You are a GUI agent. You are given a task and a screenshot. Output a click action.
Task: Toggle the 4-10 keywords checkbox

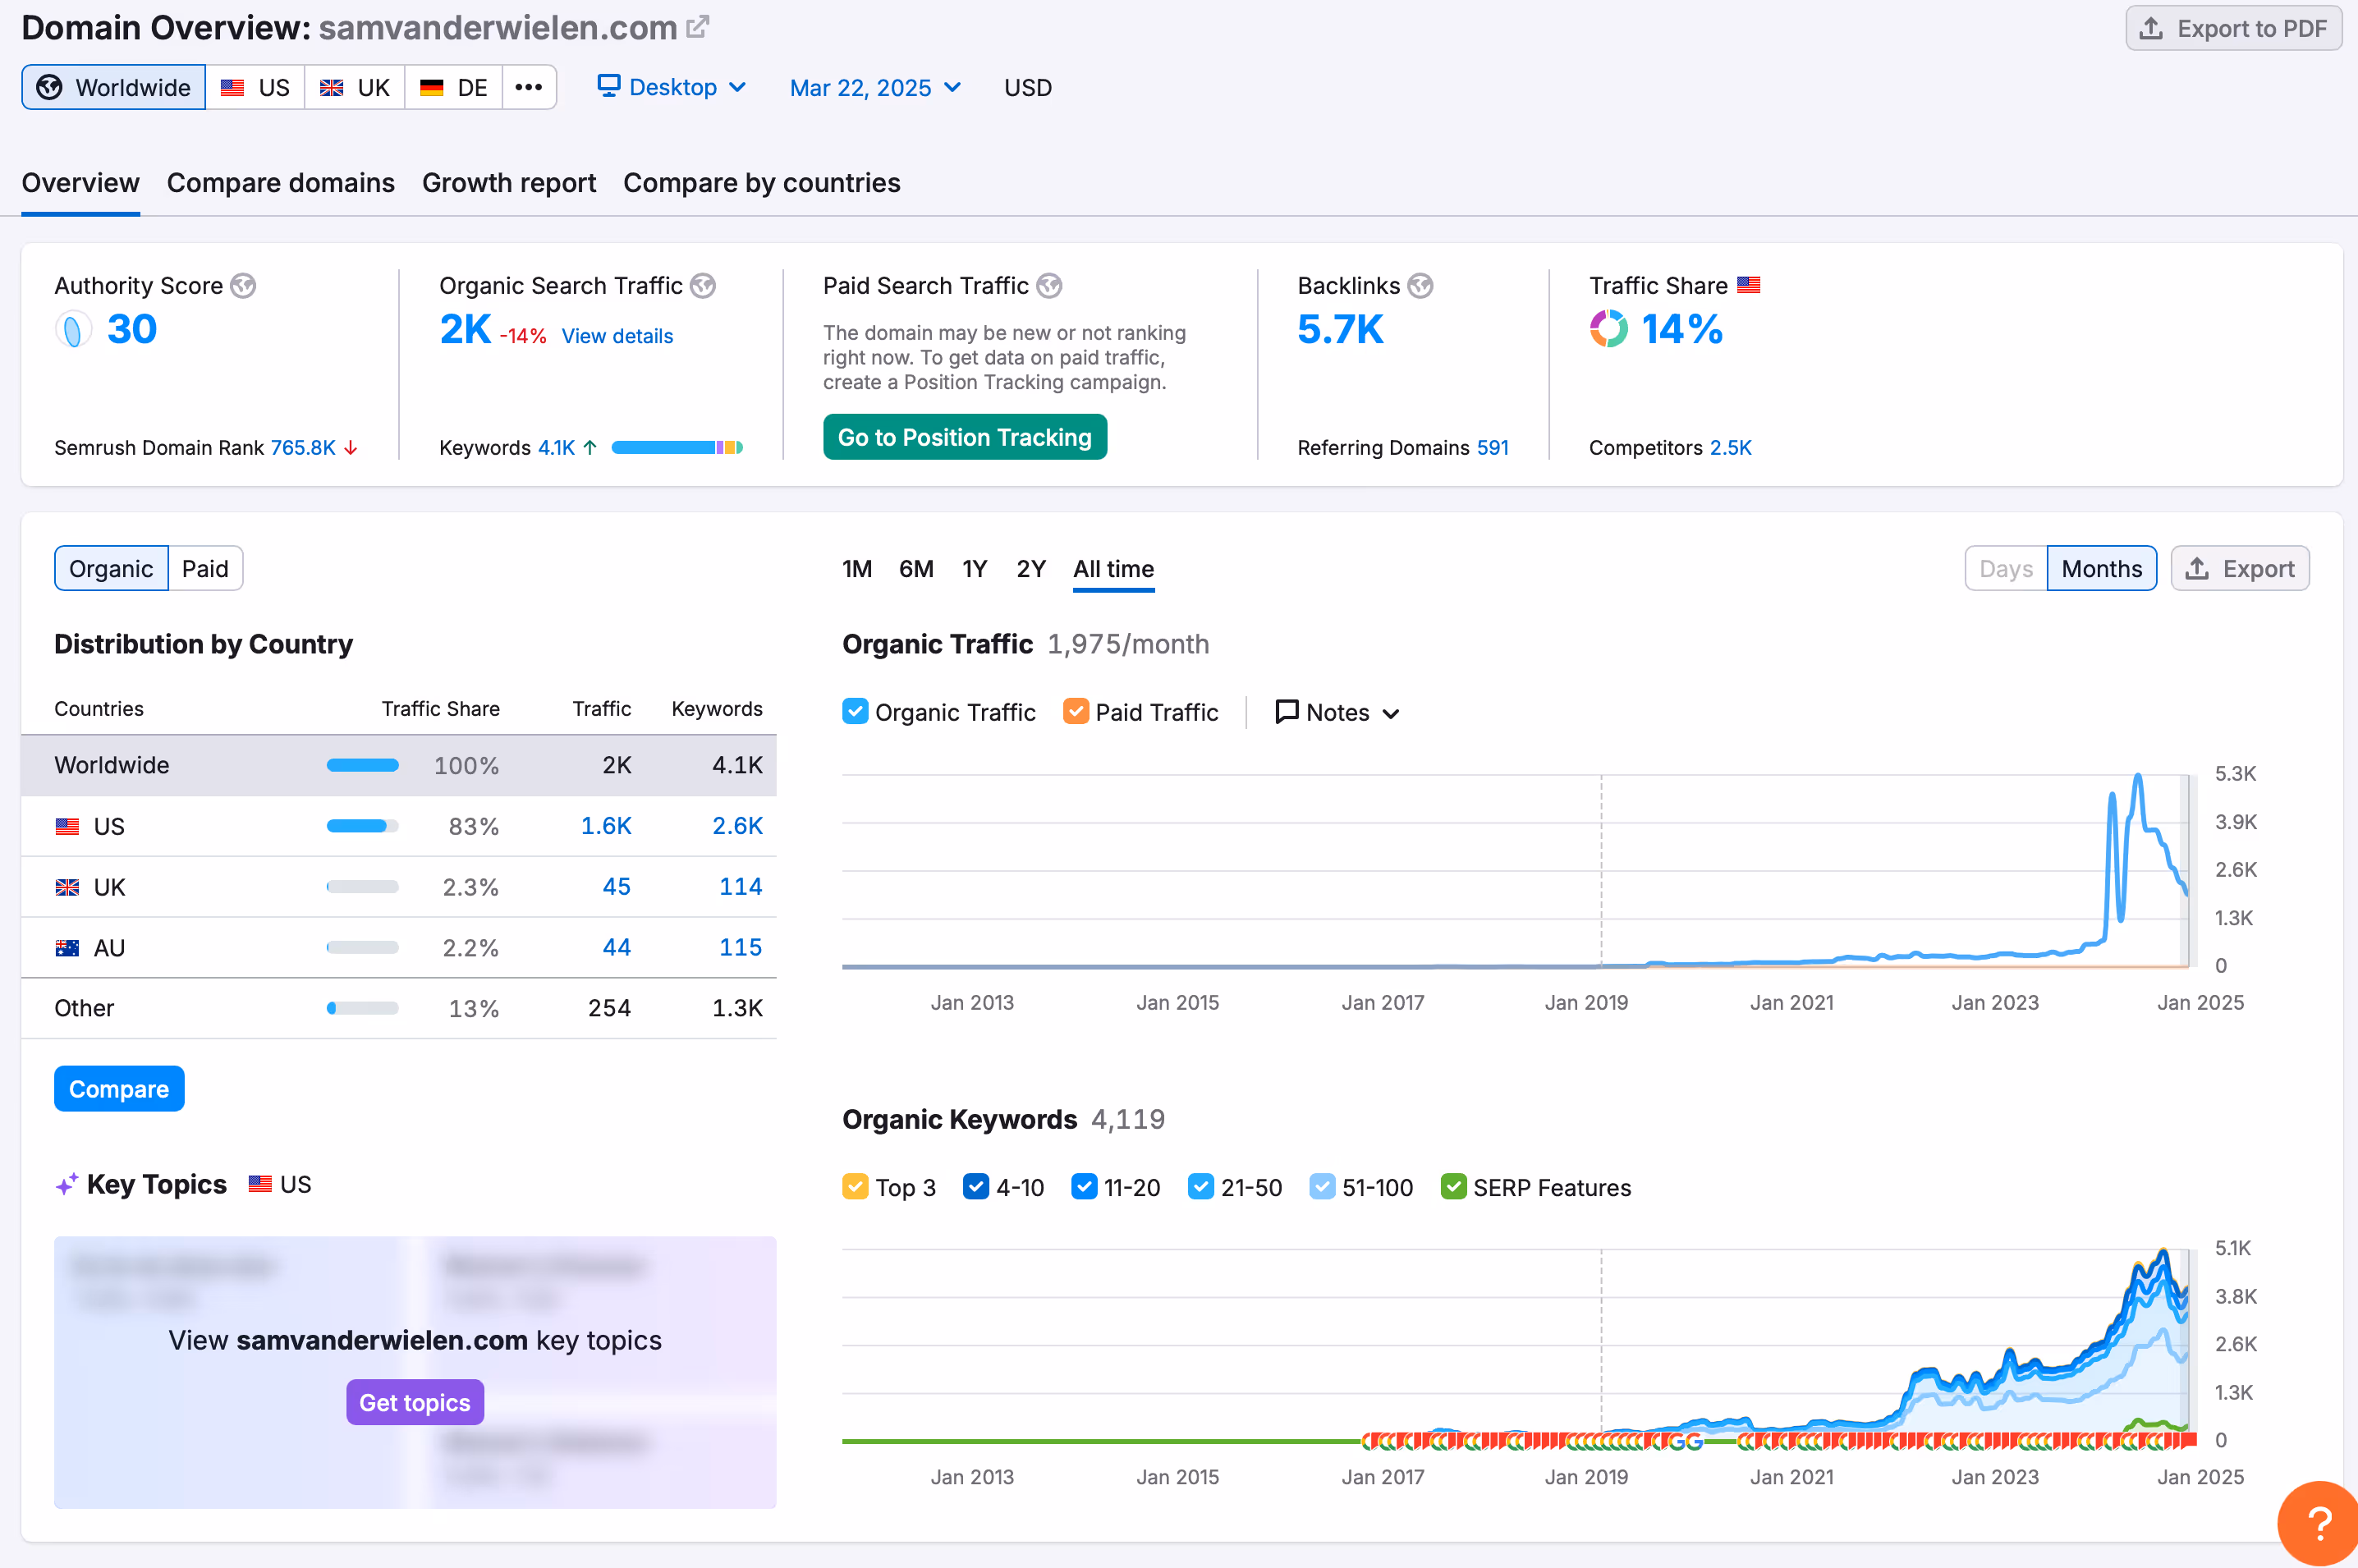coord(976,1187)
